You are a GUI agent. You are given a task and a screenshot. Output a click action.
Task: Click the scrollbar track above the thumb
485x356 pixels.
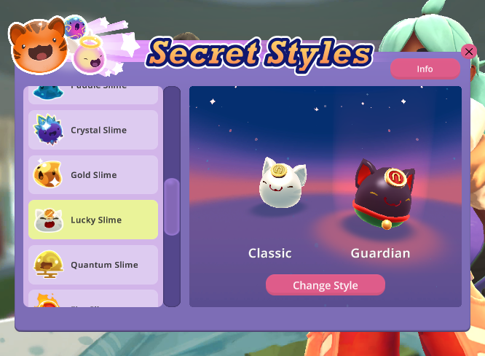coord(172,133)
